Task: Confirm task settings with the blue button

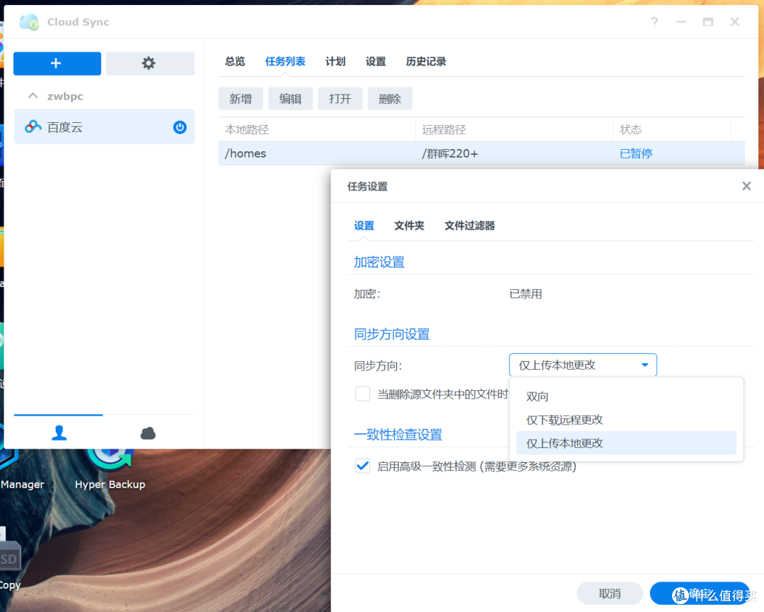Action: pyautogui.click(x=700, y=594)
